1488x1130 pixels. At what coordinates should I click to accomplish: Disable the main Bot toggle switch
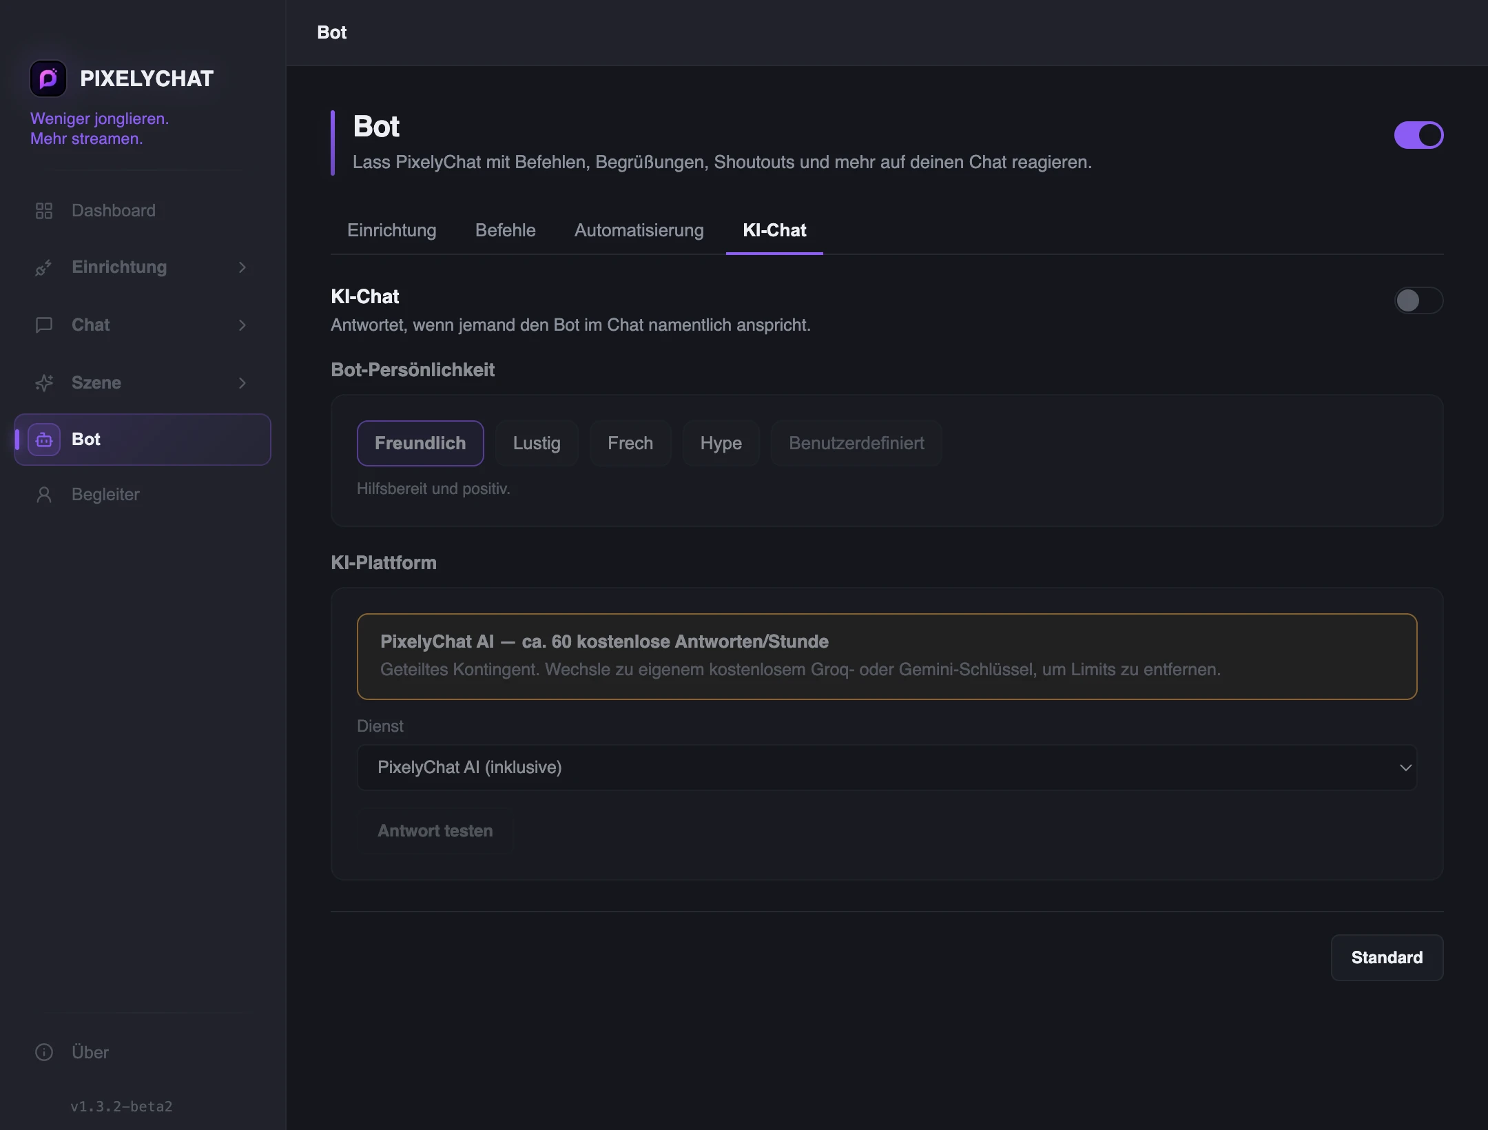coord(1418,135)
